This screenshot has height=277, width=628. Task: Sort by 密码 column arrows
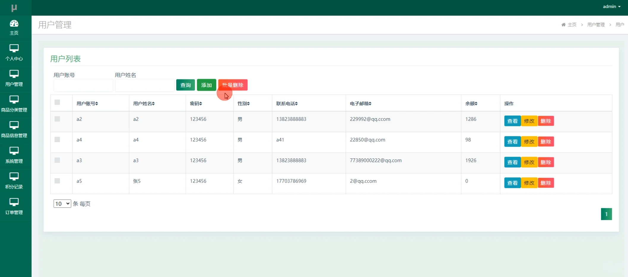[201, 104]
